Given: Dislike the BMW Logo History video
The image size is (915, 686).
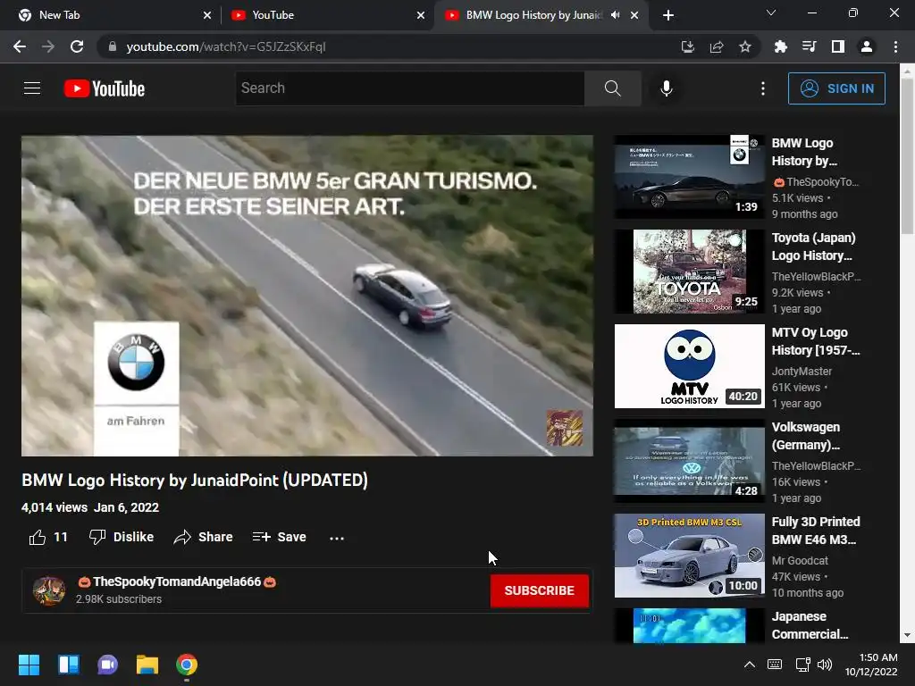Looking at the screenshot, I should coord(122,537).
